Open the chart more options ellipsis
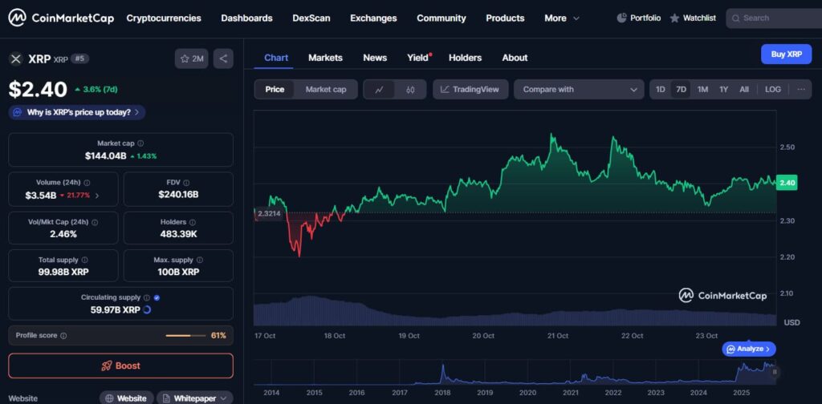The height and width of the screenshot is (404, 822). [x=800, y=90]
